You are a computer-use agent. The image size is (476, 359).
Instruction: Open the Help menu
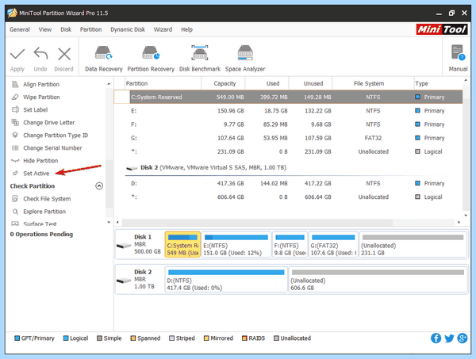[186, 29]
